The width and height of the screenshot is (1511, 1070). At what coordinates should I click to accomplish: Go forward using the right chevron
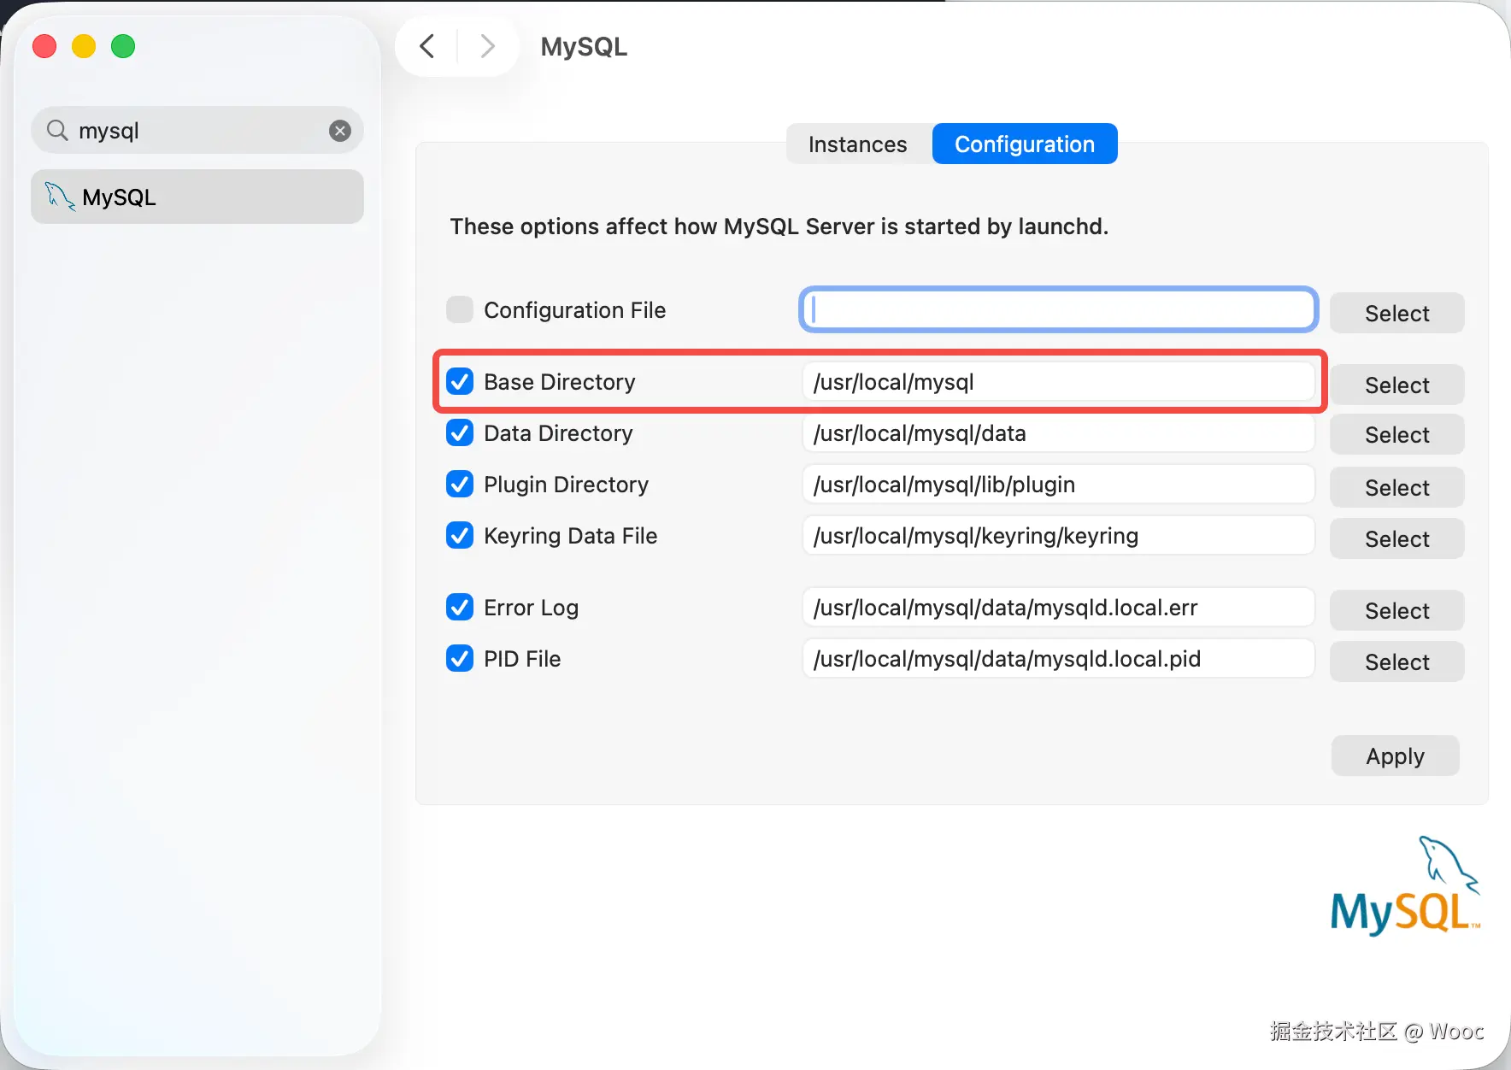pos(487,46)
